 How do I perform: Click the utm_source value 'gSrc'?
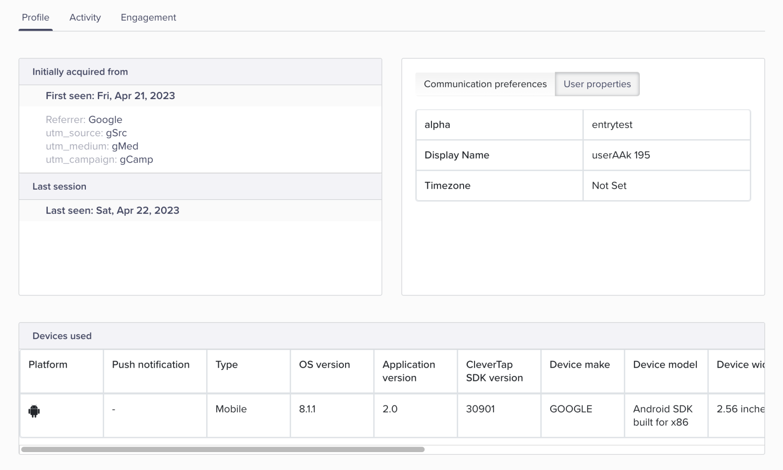(x=116, y=133)
